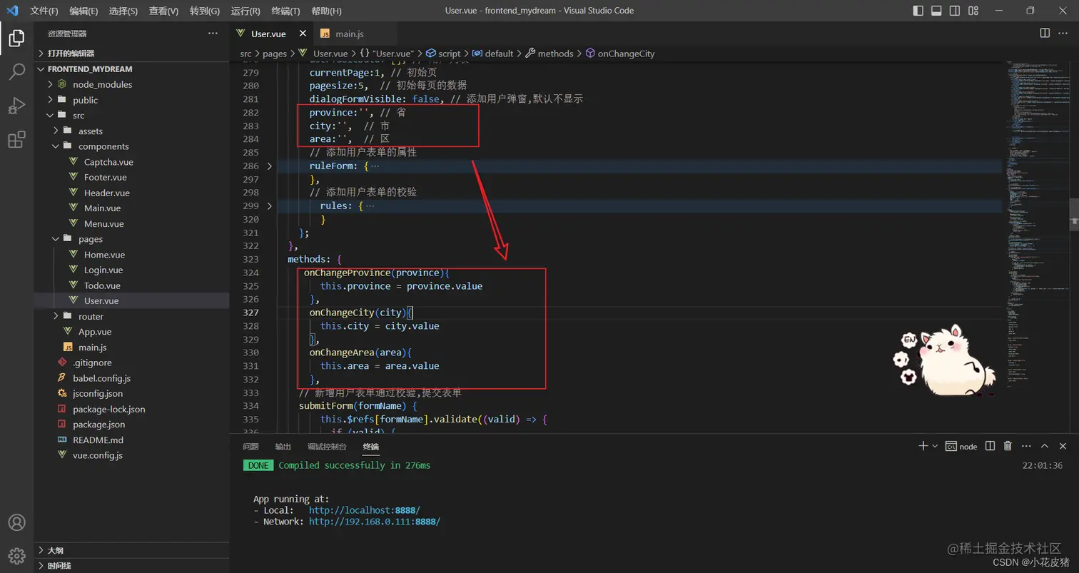Open the 选择(S) menu
Screen dimensions: 1079x573
point(123,11)
